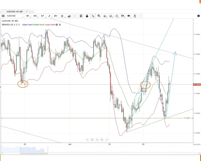Image resolution: width=201 pixels, height=161 pixels.
Task: Expand the 4H timeframe dropdown
Action: [x=28, y=16]
